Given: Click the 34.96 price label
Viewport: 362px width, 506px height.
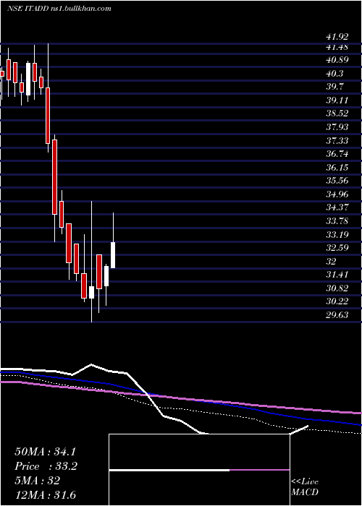Looking at the screenshot, I should click(337, 194).
